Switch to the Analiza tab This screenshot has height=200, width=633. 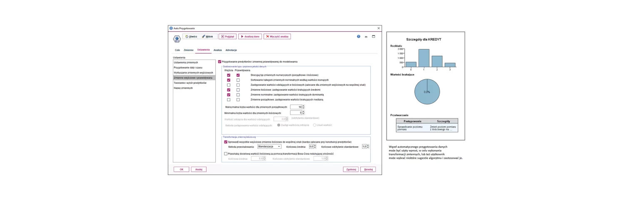tap(217, 50)
